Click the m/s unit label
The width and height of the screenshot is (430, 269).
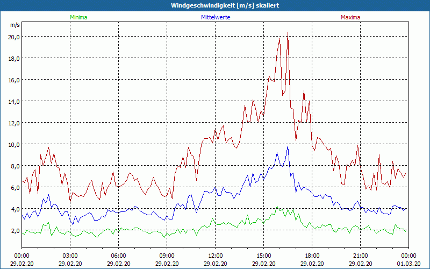click(15, 25)
